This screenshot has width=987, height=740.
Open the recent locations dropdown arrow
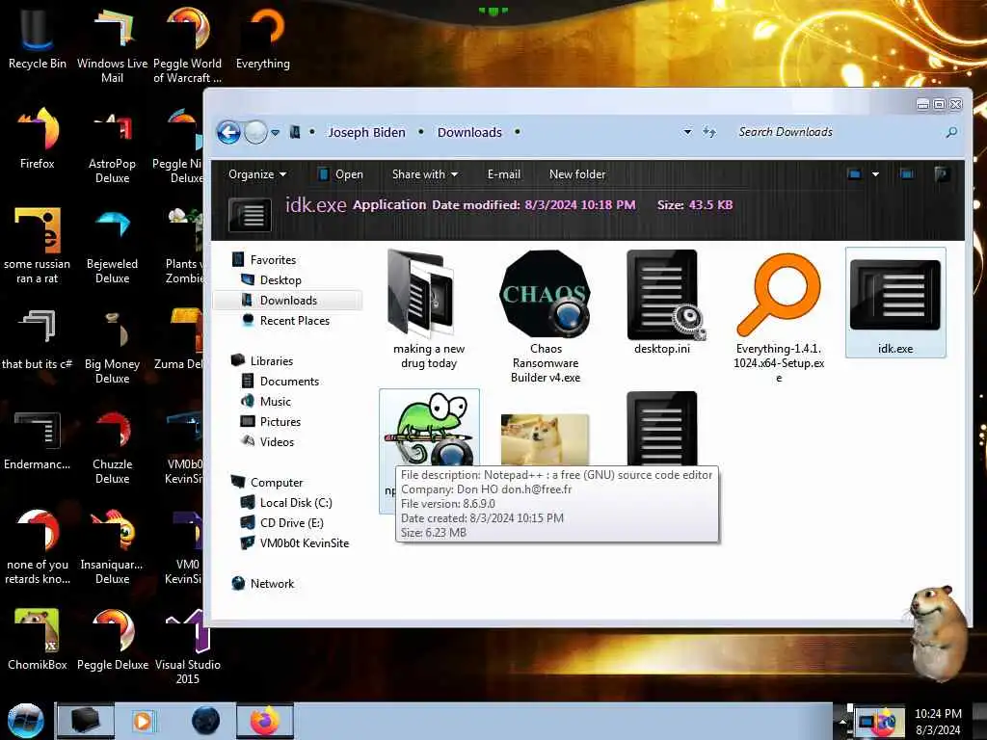coord(275,132)
